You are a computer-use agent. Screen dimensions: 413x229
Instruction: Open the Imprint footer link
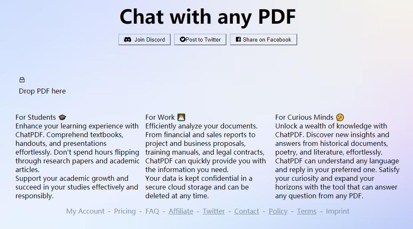click(x=338, y=211)
